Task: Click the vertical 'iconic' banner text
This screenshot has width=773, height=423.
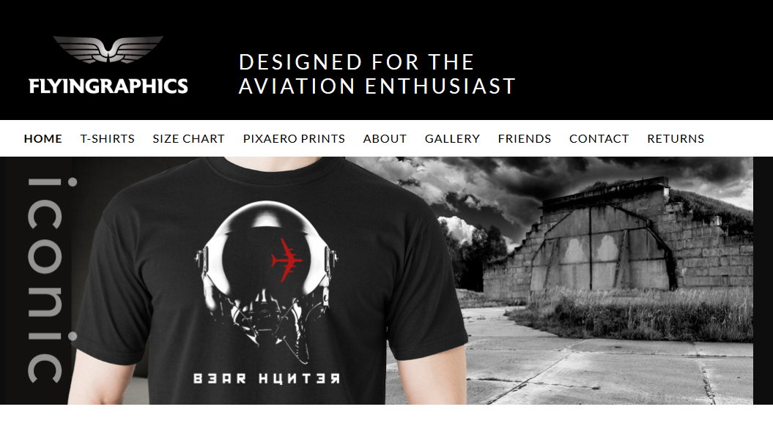Action: pos(49,281)
